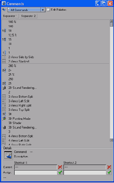Open the All Commands dropdown

point(26,10)
